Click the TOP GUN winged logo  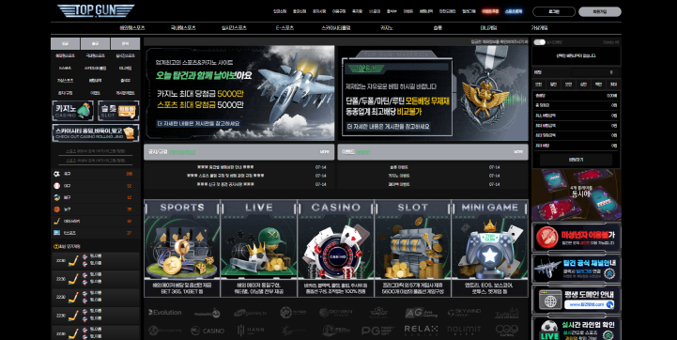(x=96, y=10)
